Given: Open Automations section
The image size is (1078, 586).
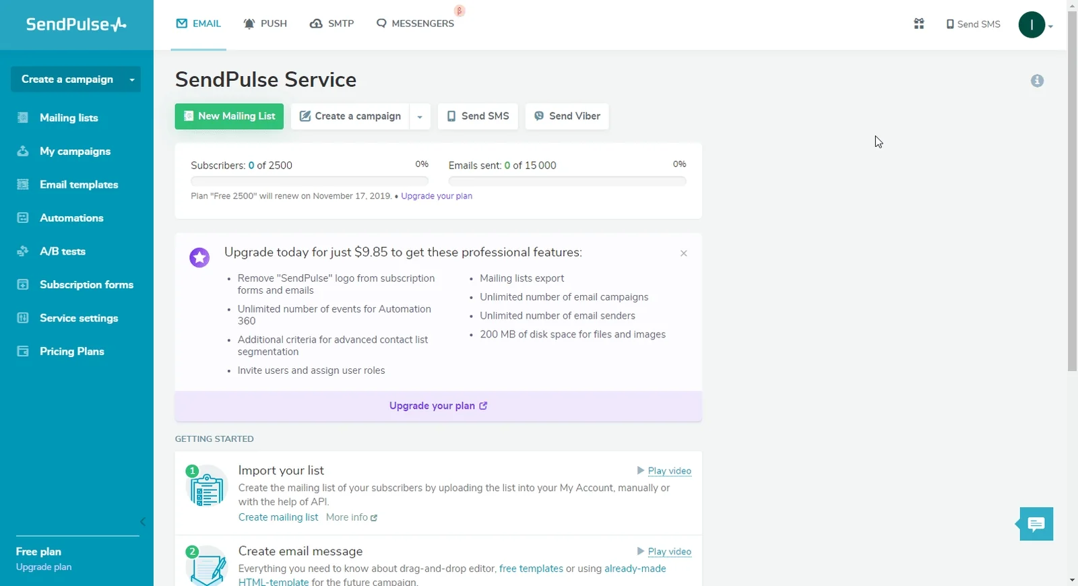Looking at the screenshot, I should pyautogui.click(x=71, y=218).
